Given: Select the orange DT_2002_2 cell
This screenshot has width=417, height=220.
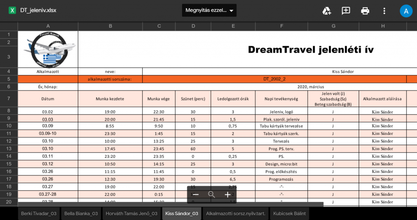Looking at the screenshot, I should pos(274,79).
